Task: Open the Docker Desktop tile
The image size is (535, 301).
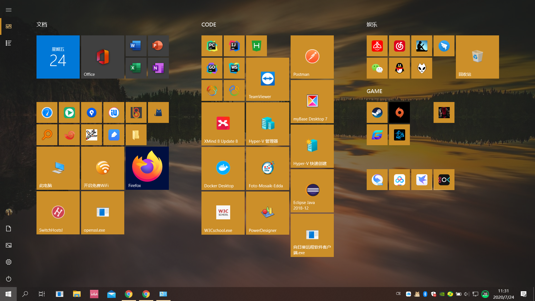Action: pos(223,168)
